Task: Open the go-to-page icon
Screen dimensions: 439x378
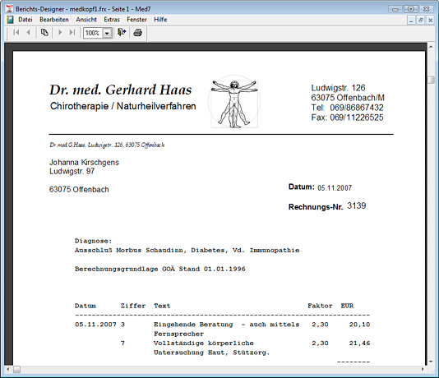Action: (44, 33)
